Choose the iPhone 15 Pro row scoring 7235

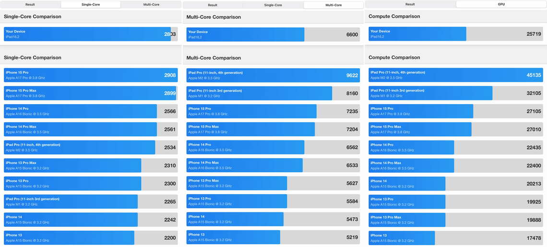[273, 111]
